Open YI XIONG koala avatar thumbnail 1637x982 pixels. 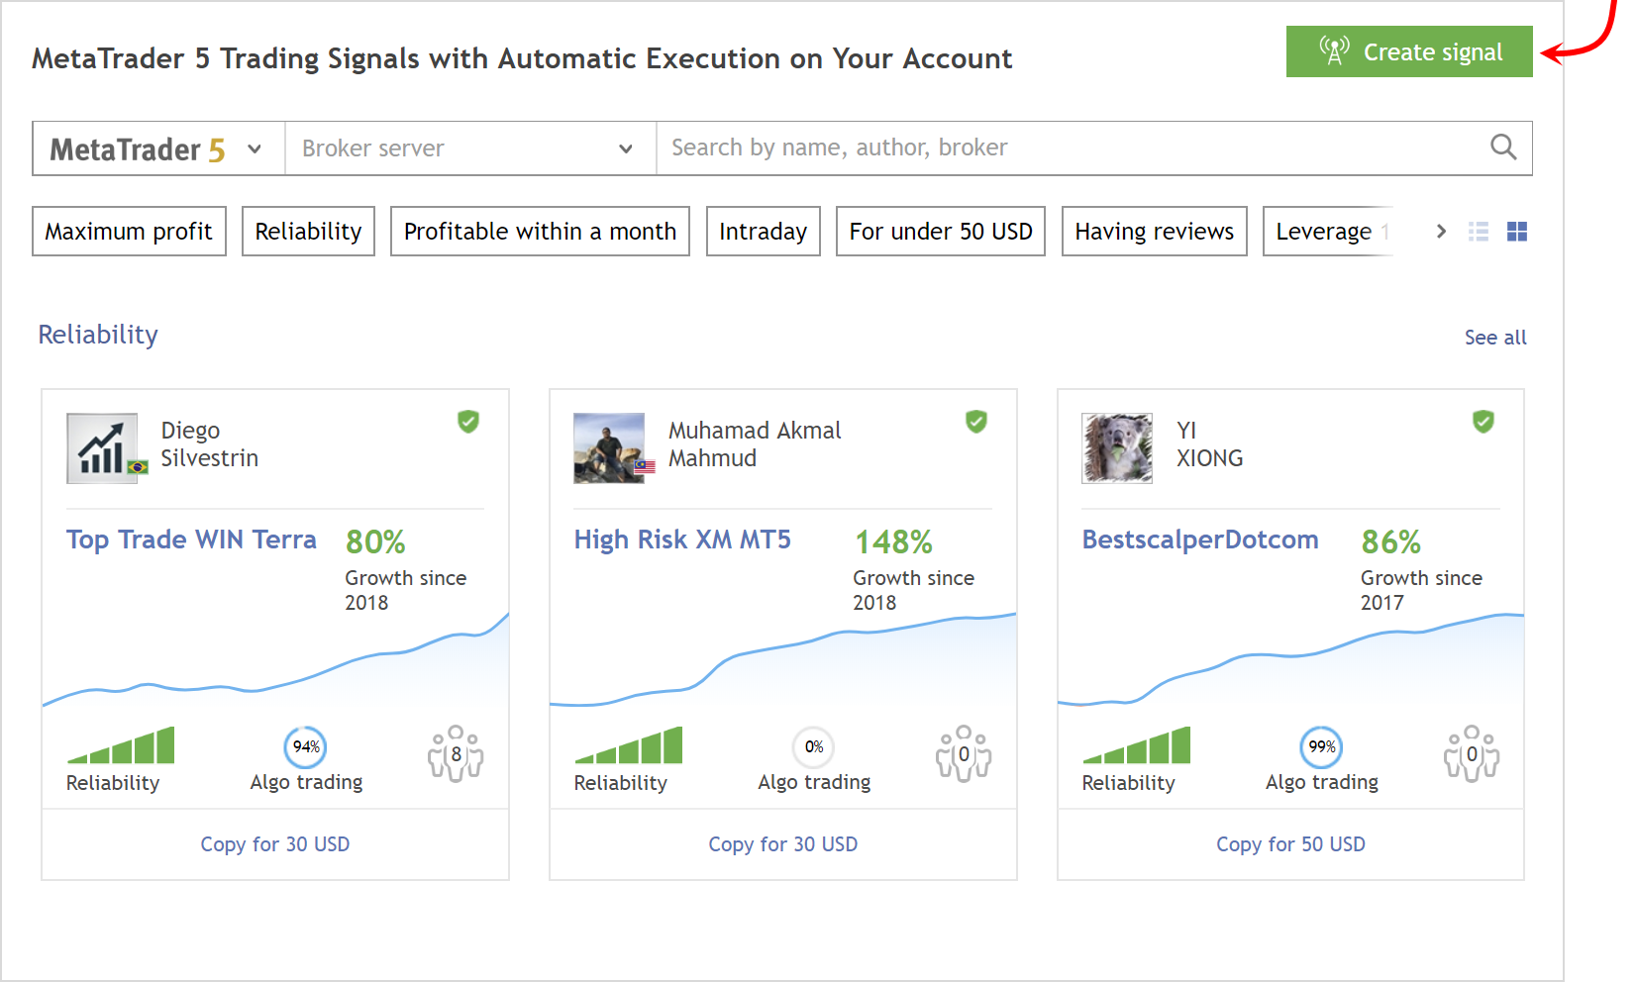coord(1117,448)
